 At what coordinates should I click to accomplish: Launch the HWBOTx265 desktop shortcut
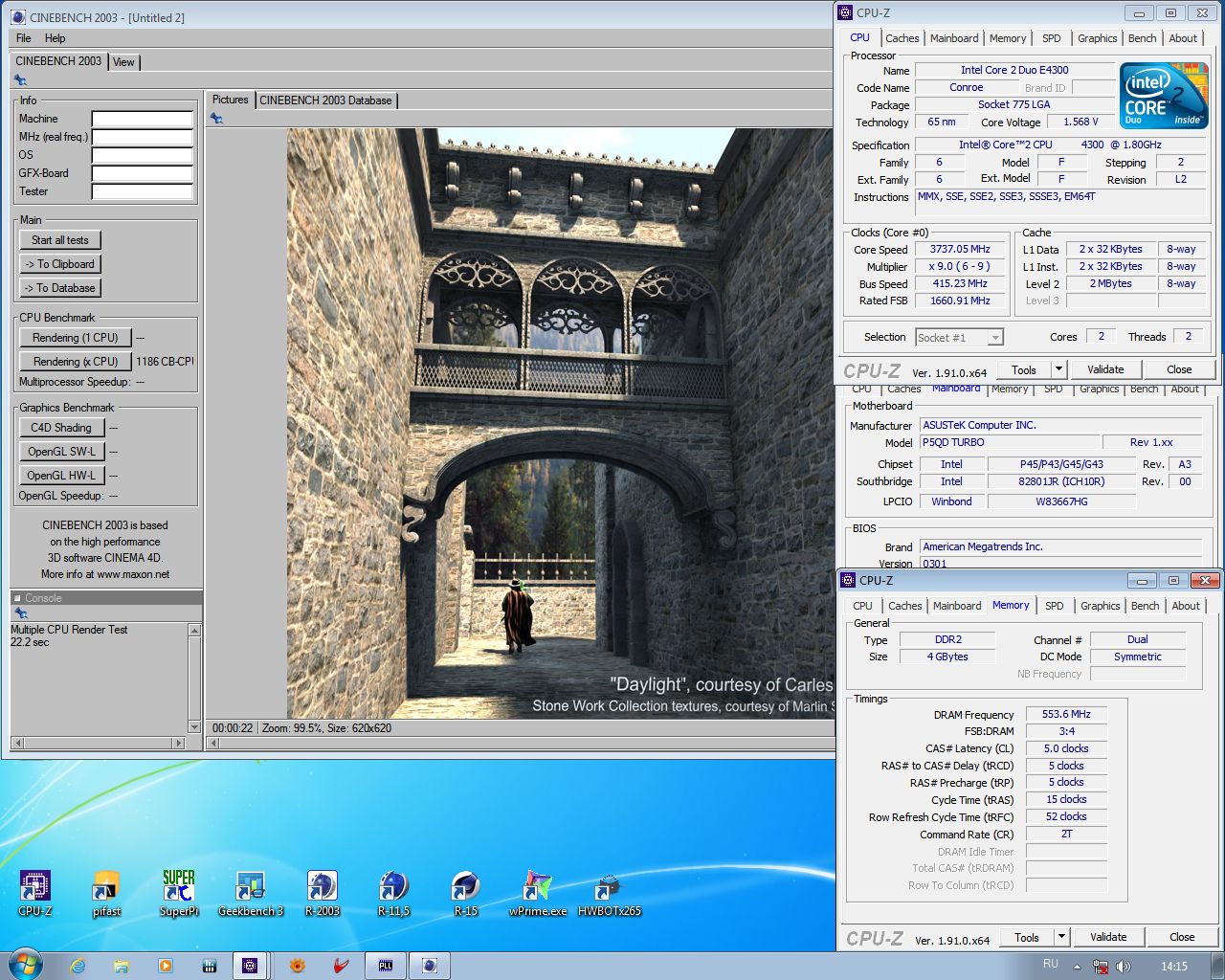point(610,893)
